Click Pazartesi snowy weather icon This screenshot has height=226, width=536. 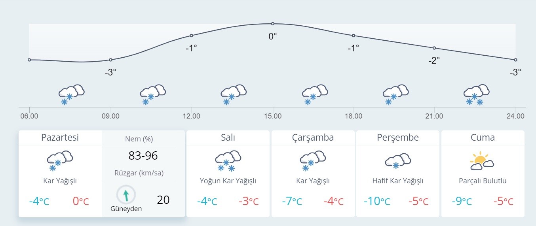coord(60,161)
